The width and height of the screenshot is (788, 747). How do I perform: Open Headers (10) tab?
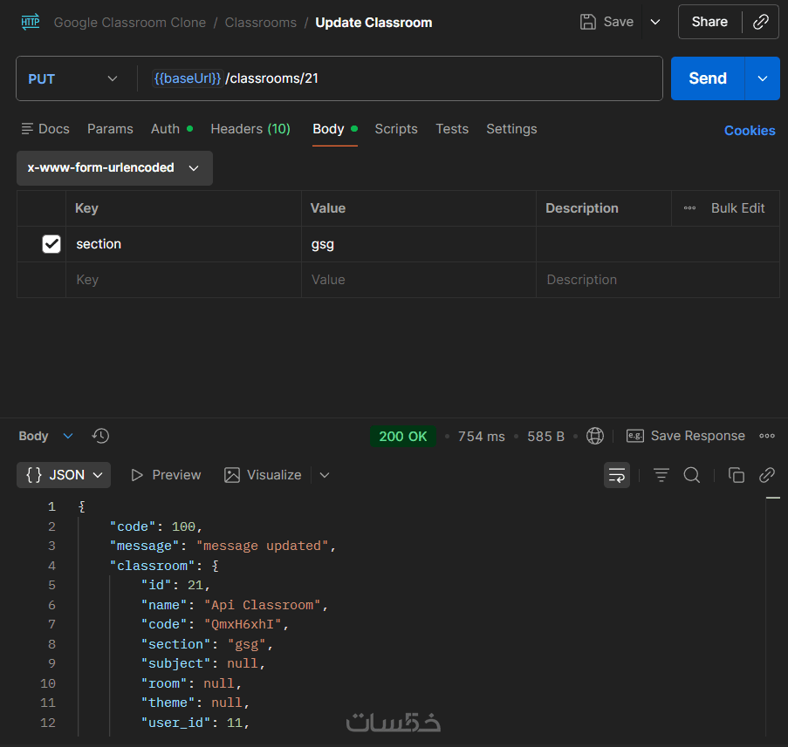click(x=250, y=129)
